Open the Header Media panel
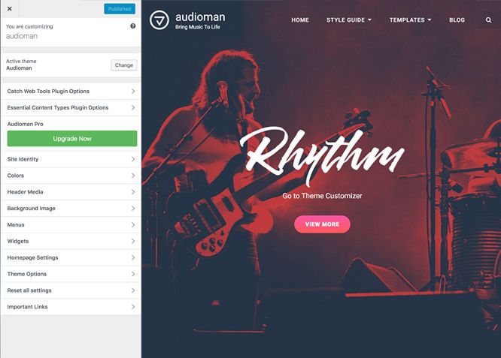501x358 pixels. point(71,192)
